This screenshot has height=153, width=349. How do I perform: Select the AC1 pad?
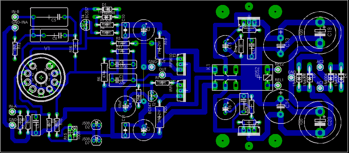[x=320, y=88]
